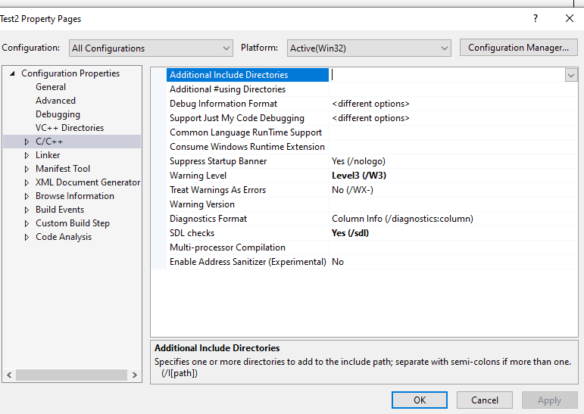Select the Code Analysis tree item
Image resolution: width=584 pixels, height=414 pixels.
(64, 237)
